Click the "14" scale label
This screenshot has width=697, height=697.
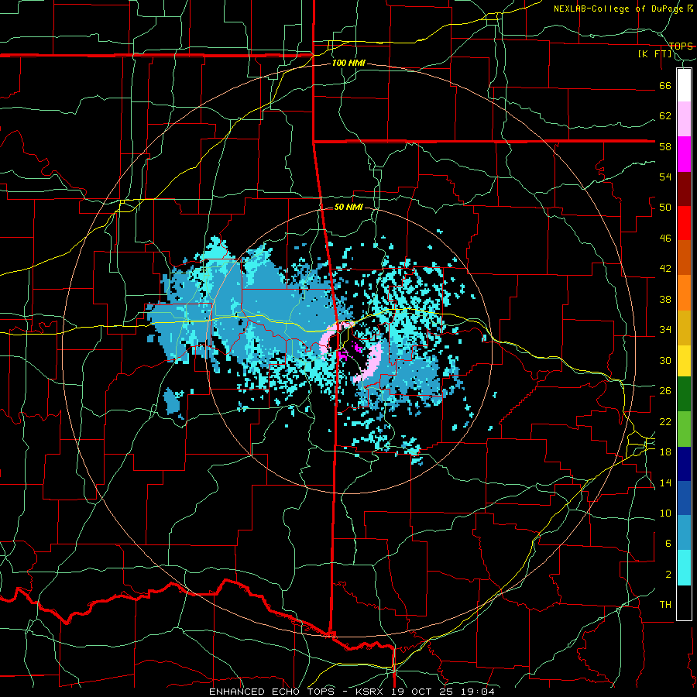(x=665, y=483)
